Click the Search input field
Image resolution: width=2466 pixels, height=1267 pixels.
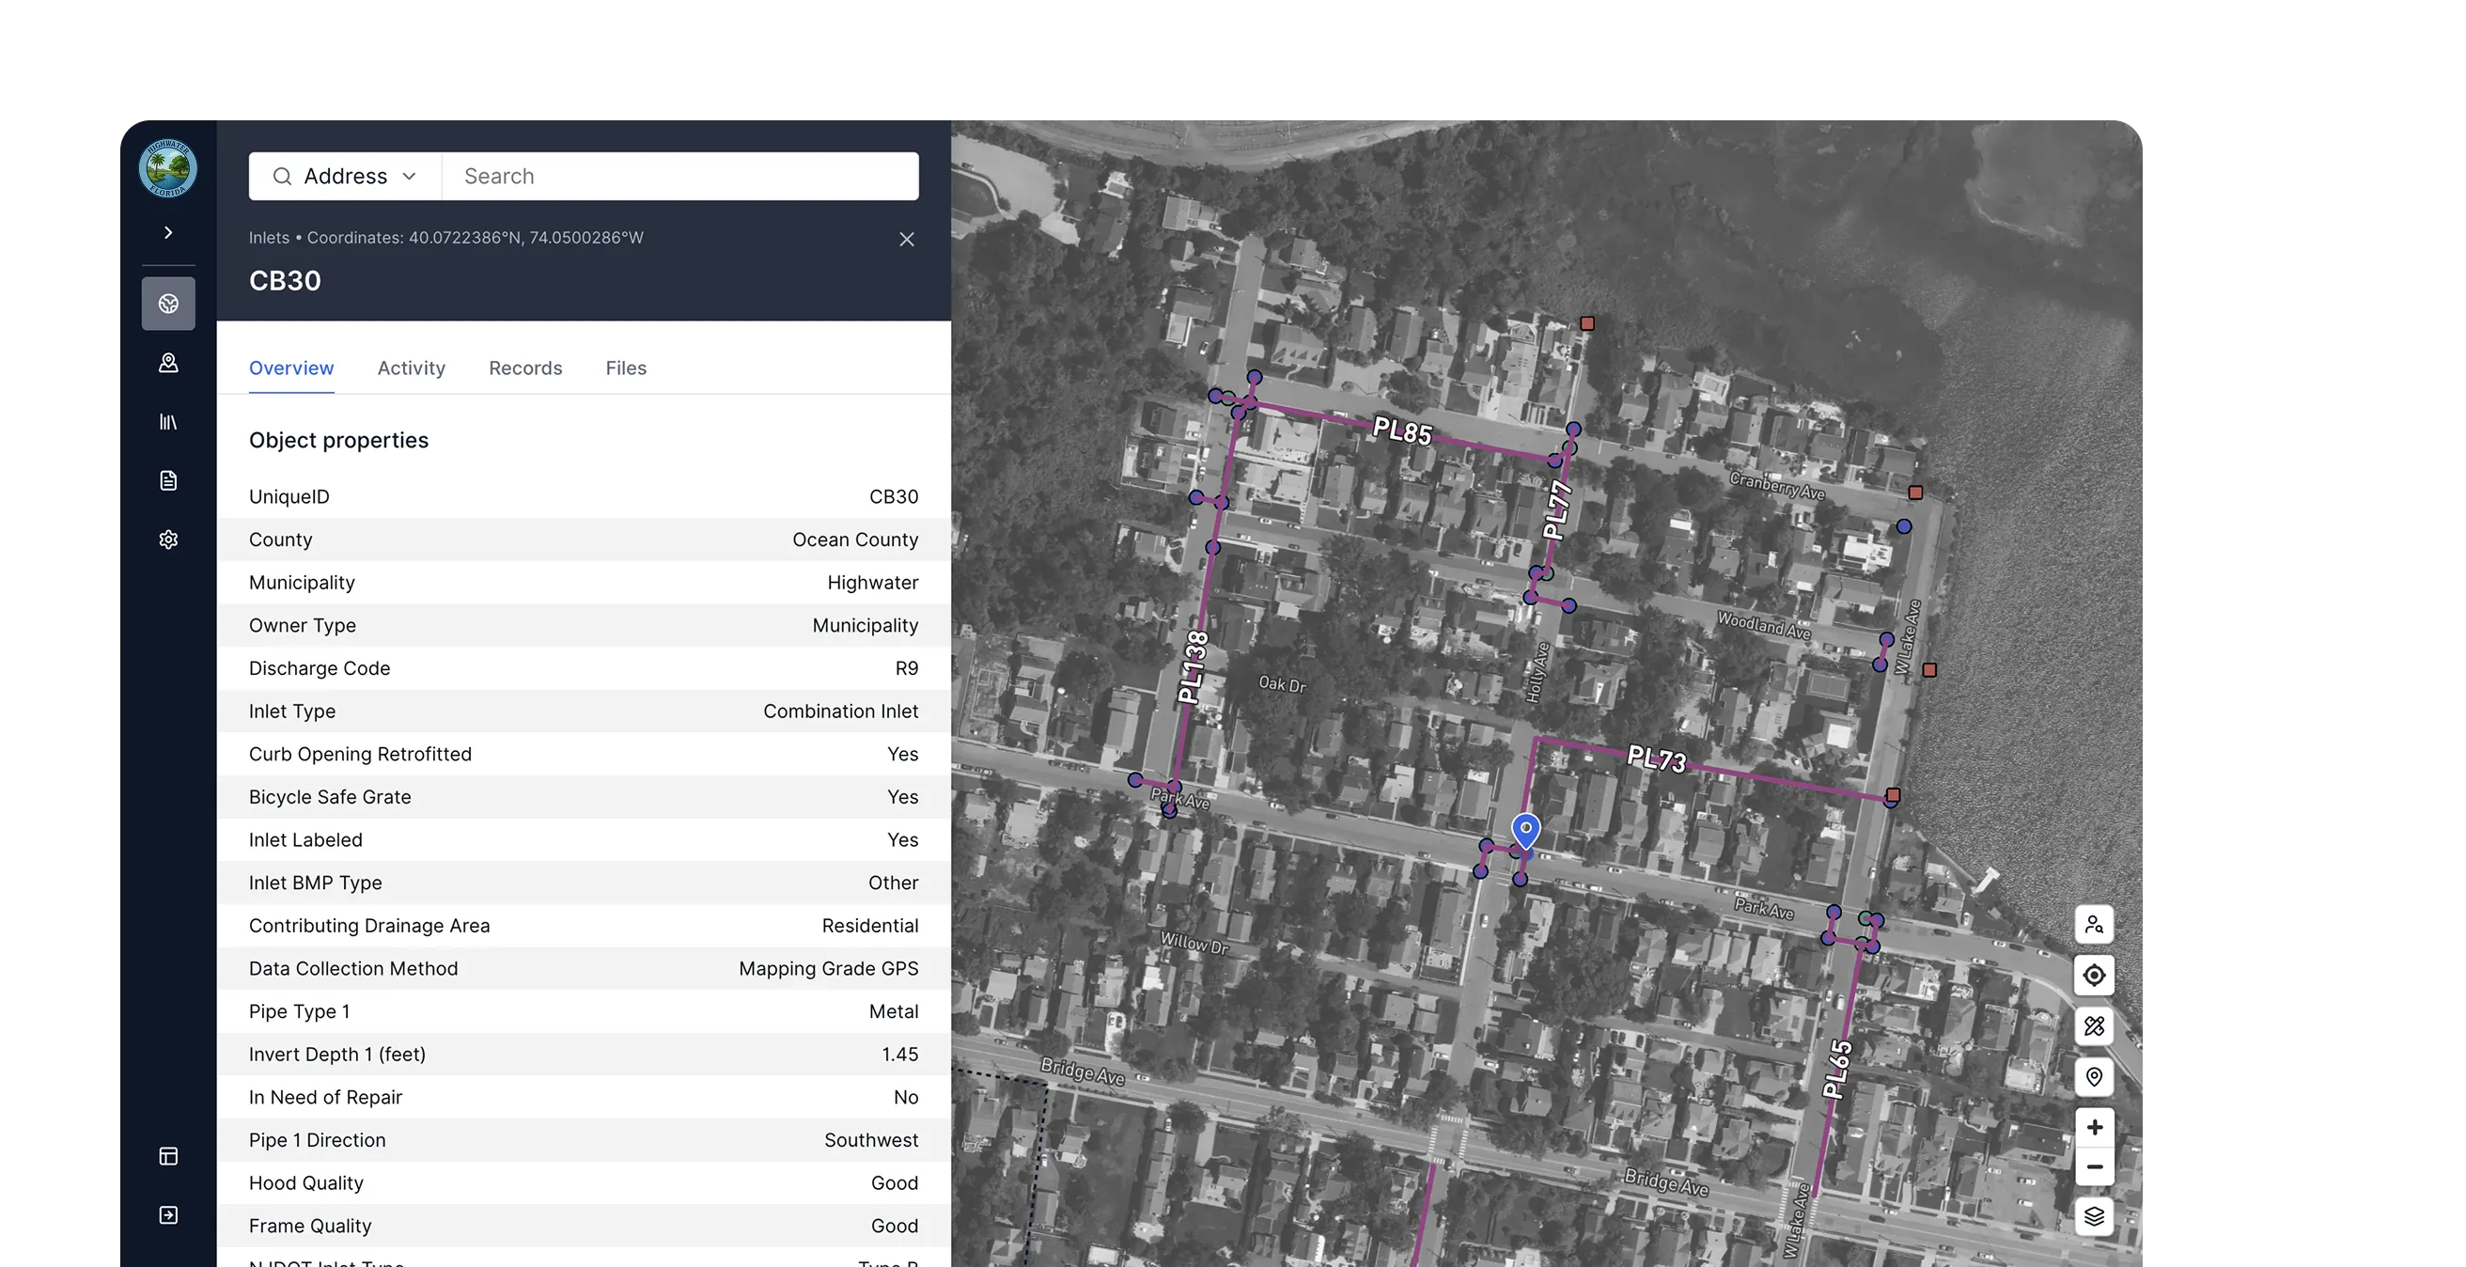(x=679, y=176)
